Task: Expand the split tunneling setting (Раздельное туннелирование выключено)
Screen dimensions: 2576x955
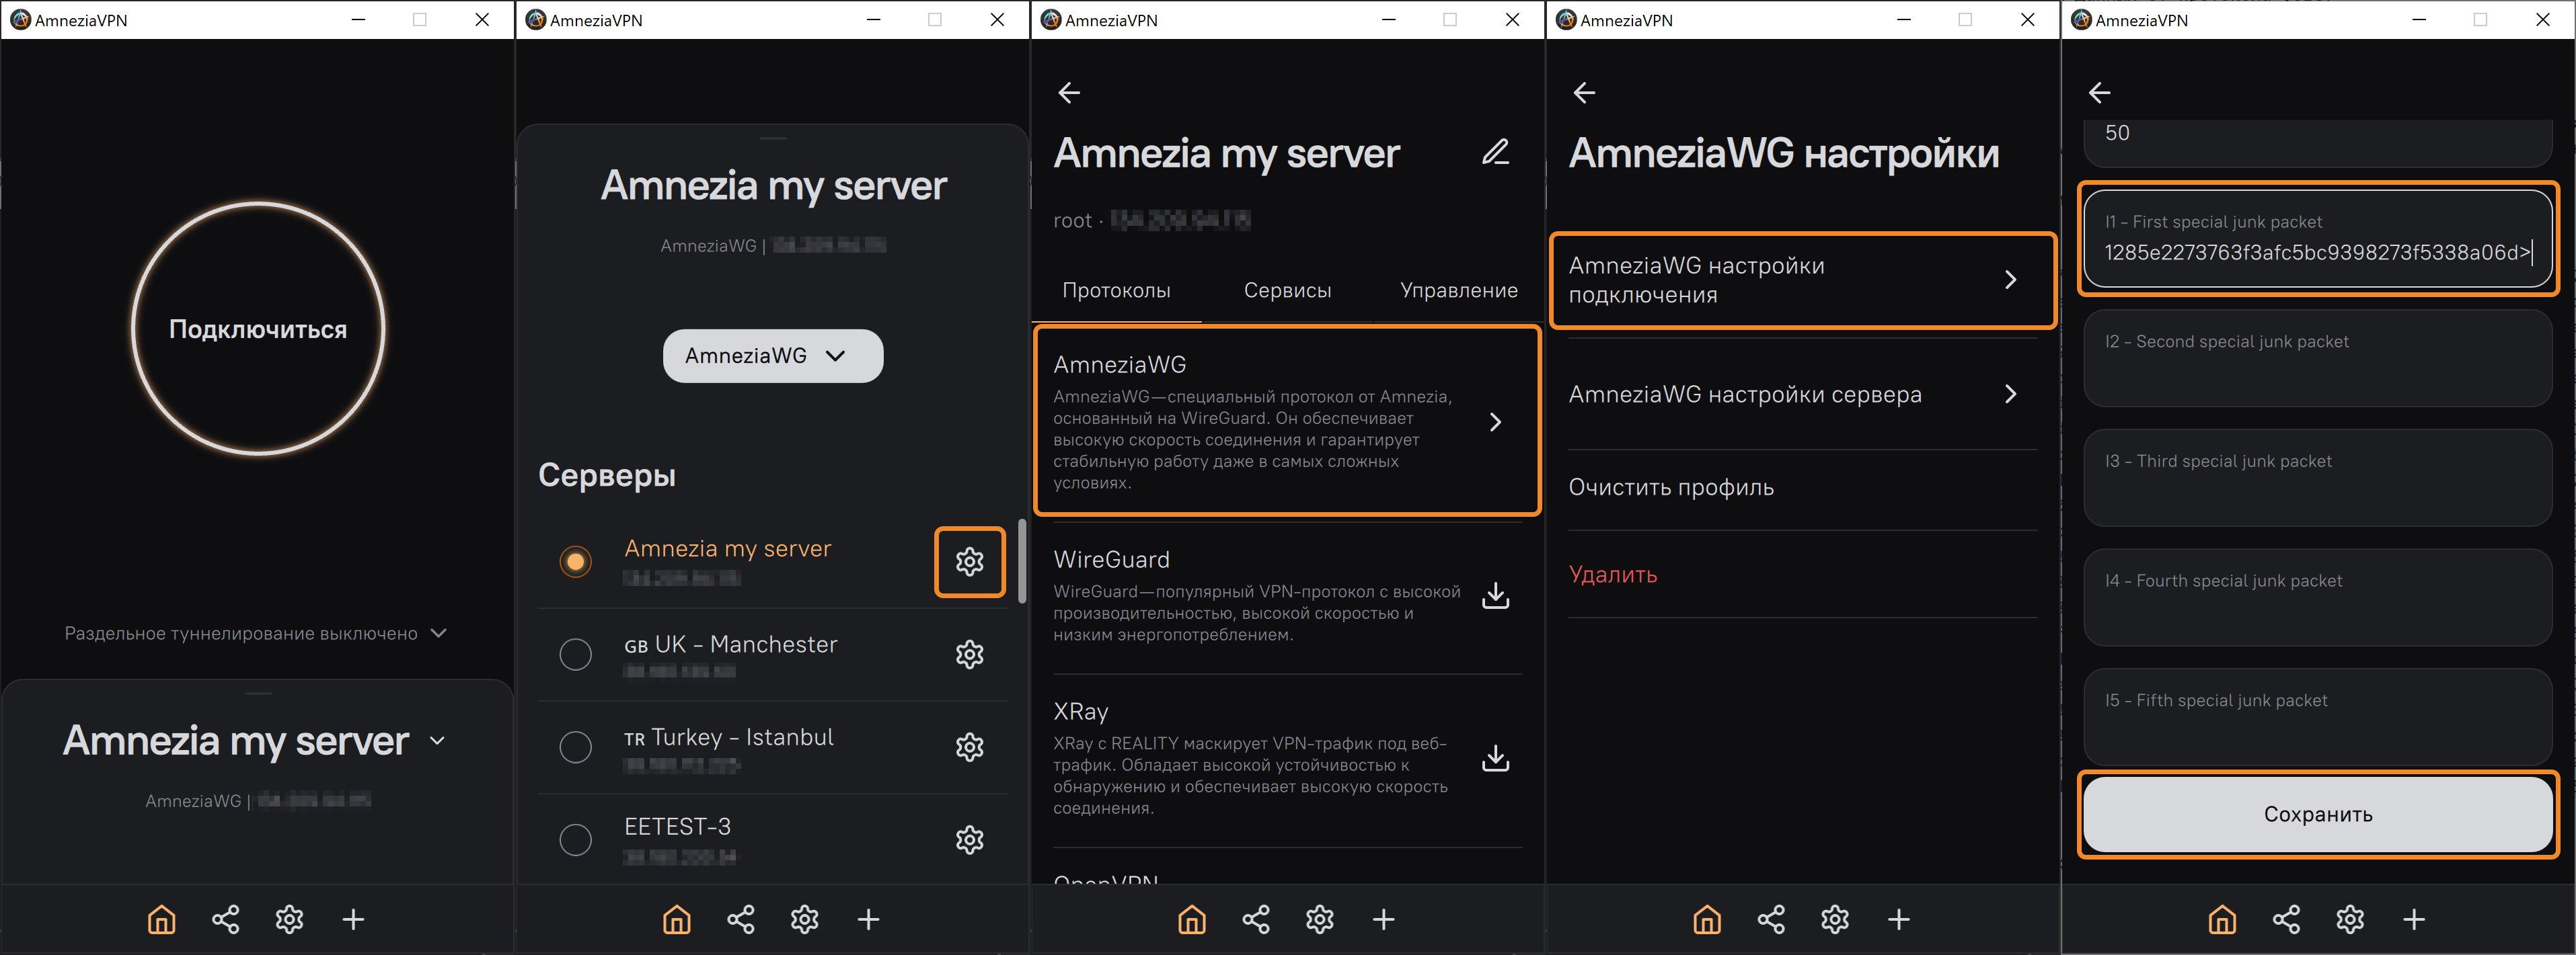Action: [255, 633]
